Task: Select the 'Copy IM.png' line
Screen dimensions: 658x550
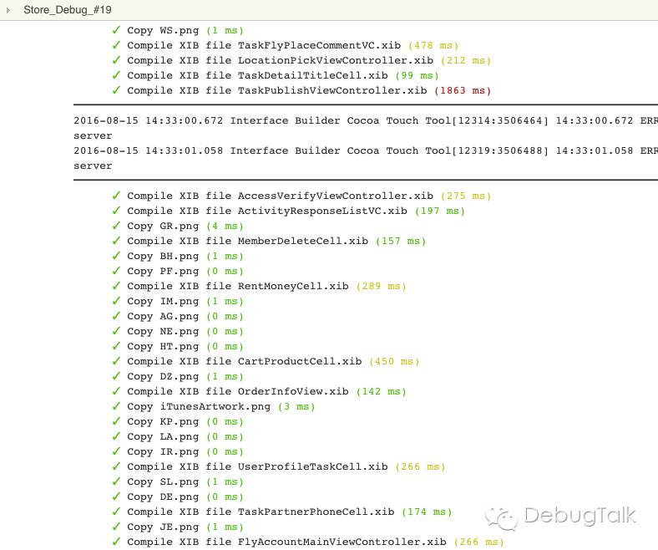Action: coord(178,301)
